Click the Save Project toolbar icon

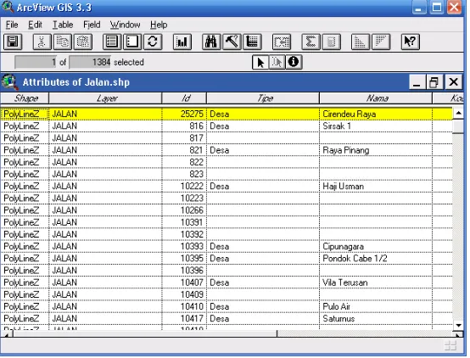point(13,42)
